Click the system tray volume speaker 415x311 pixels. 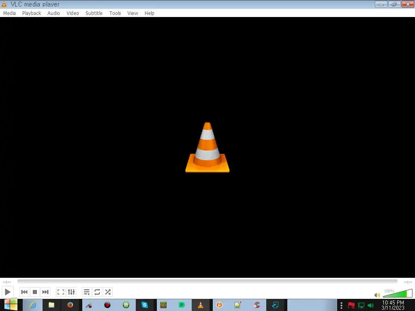(371, 305)
